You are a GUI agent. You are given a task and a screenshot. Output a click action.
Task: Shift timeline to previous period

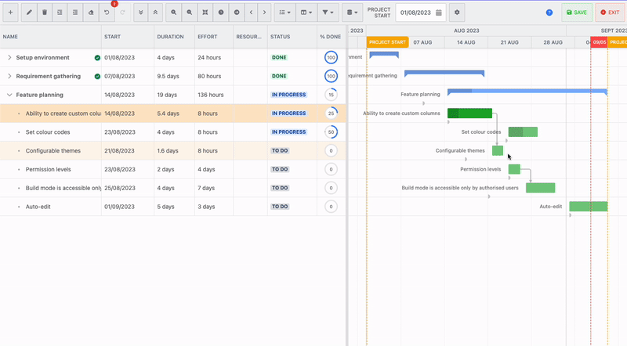coord(251,13)
